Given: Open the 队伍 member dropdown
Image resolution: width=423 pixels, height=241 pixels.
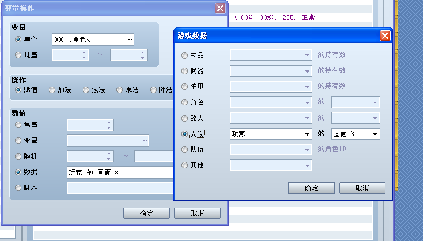Looking at the screenshot, I should [x=271, y=150].
